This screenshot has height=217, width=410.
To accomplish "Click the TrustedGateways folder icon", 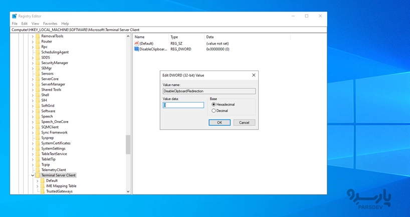I will (x=43, y=191).
